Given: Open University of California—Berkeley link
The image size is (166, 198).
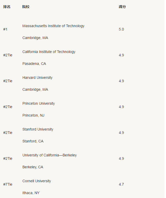Looking at the screenshot, I should pyautogui.click(x=49, y=155).
